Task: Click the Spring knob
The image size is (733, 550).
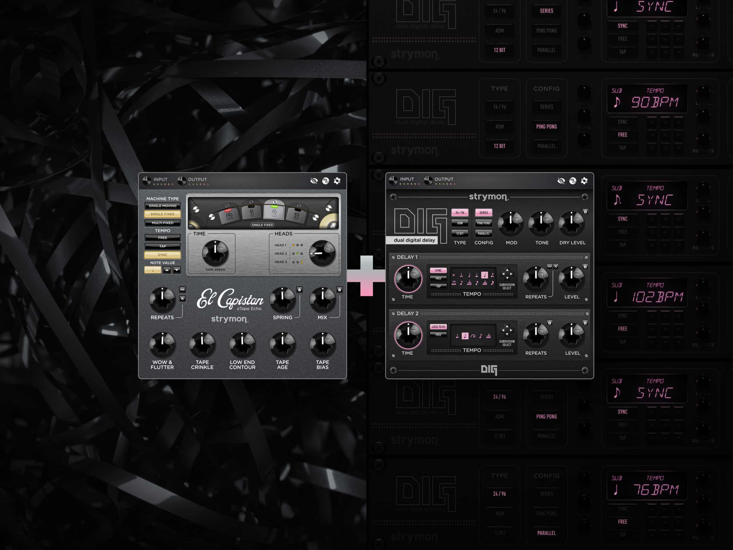Action: point(283,300)
